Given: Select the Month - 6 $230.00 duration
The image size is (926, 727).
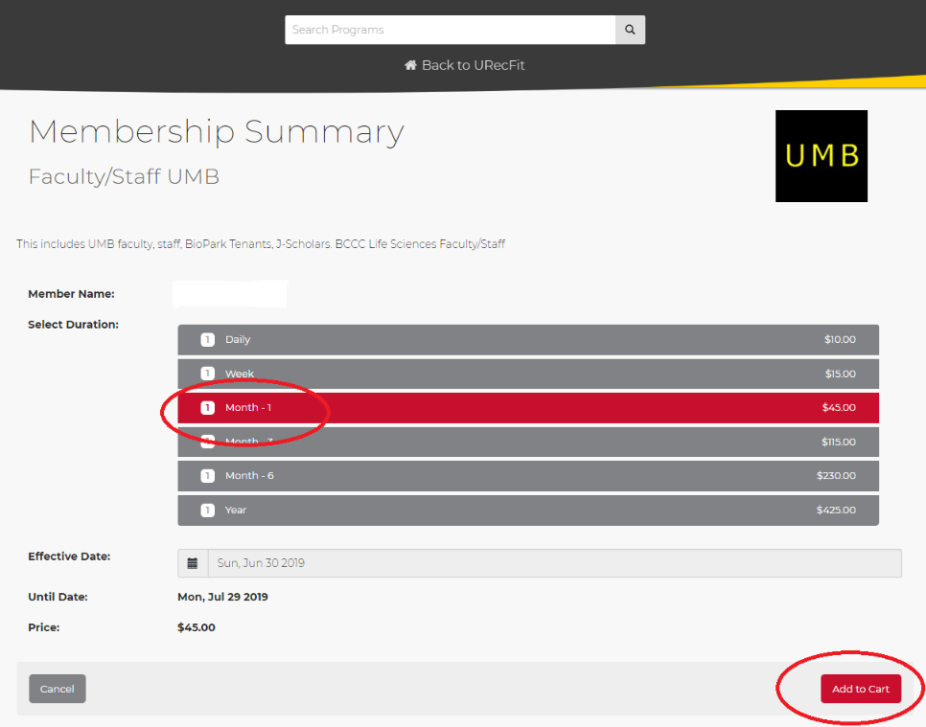Looking at the screenshot, I should coord(527,476).
